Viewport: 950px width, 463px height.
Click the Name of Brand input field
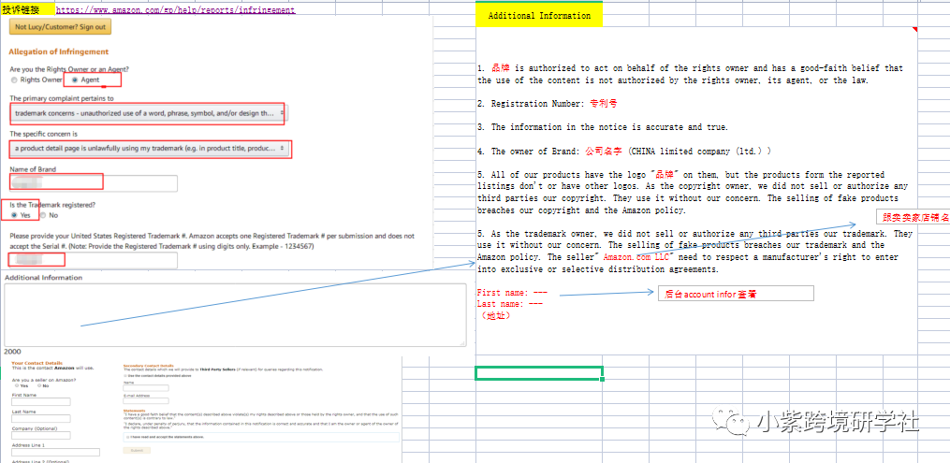tap(94, 183)
